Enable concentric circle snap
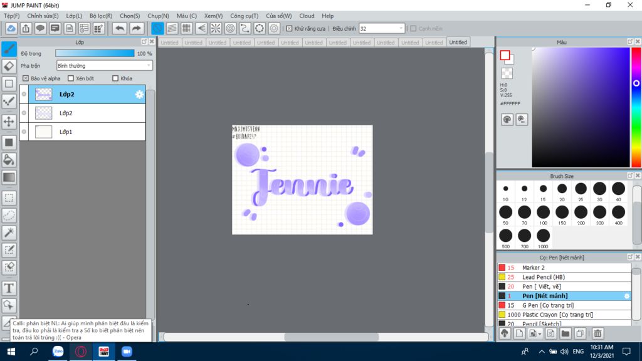This screenshot has width=642, height=361. 231,28
